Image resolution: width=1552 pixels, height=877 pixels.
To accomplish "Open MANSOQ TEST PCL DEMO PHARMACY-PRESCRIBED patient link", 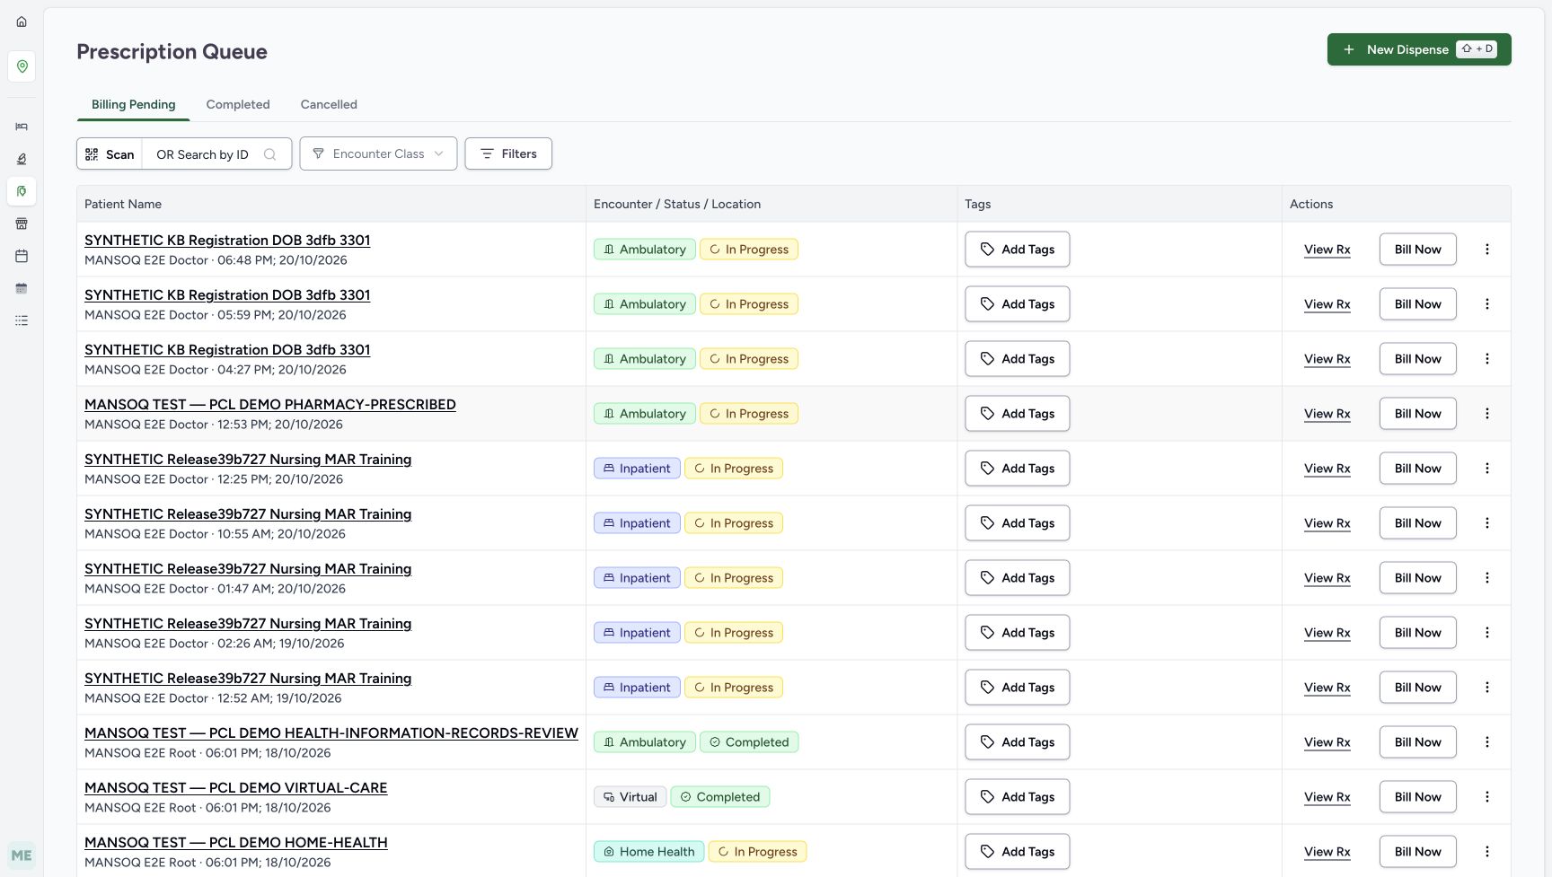I will pos(270,405).
